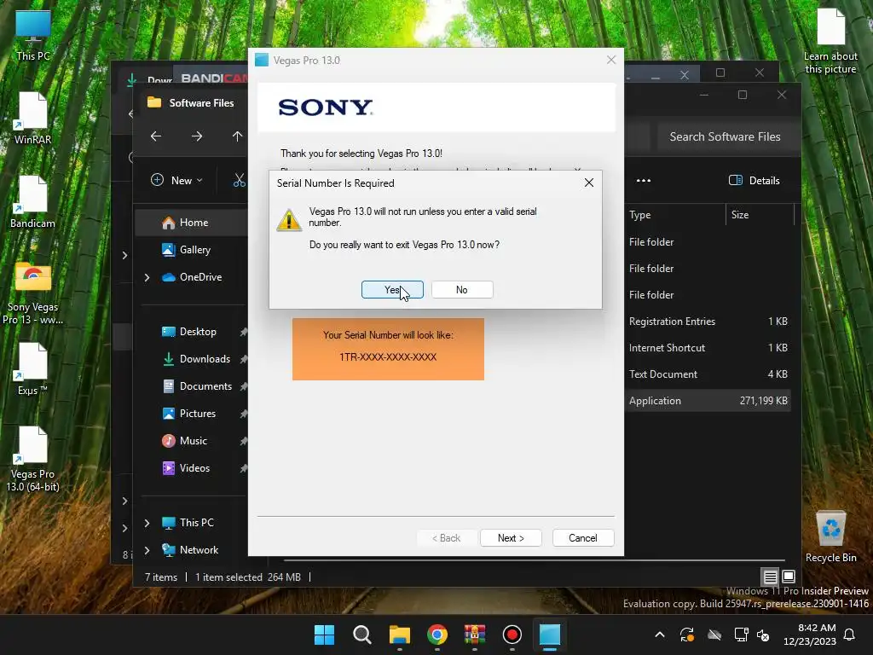The height and width of the screenshot is (655, 873).
Task: Open Desktop in quick access
Action: (189, 332)
